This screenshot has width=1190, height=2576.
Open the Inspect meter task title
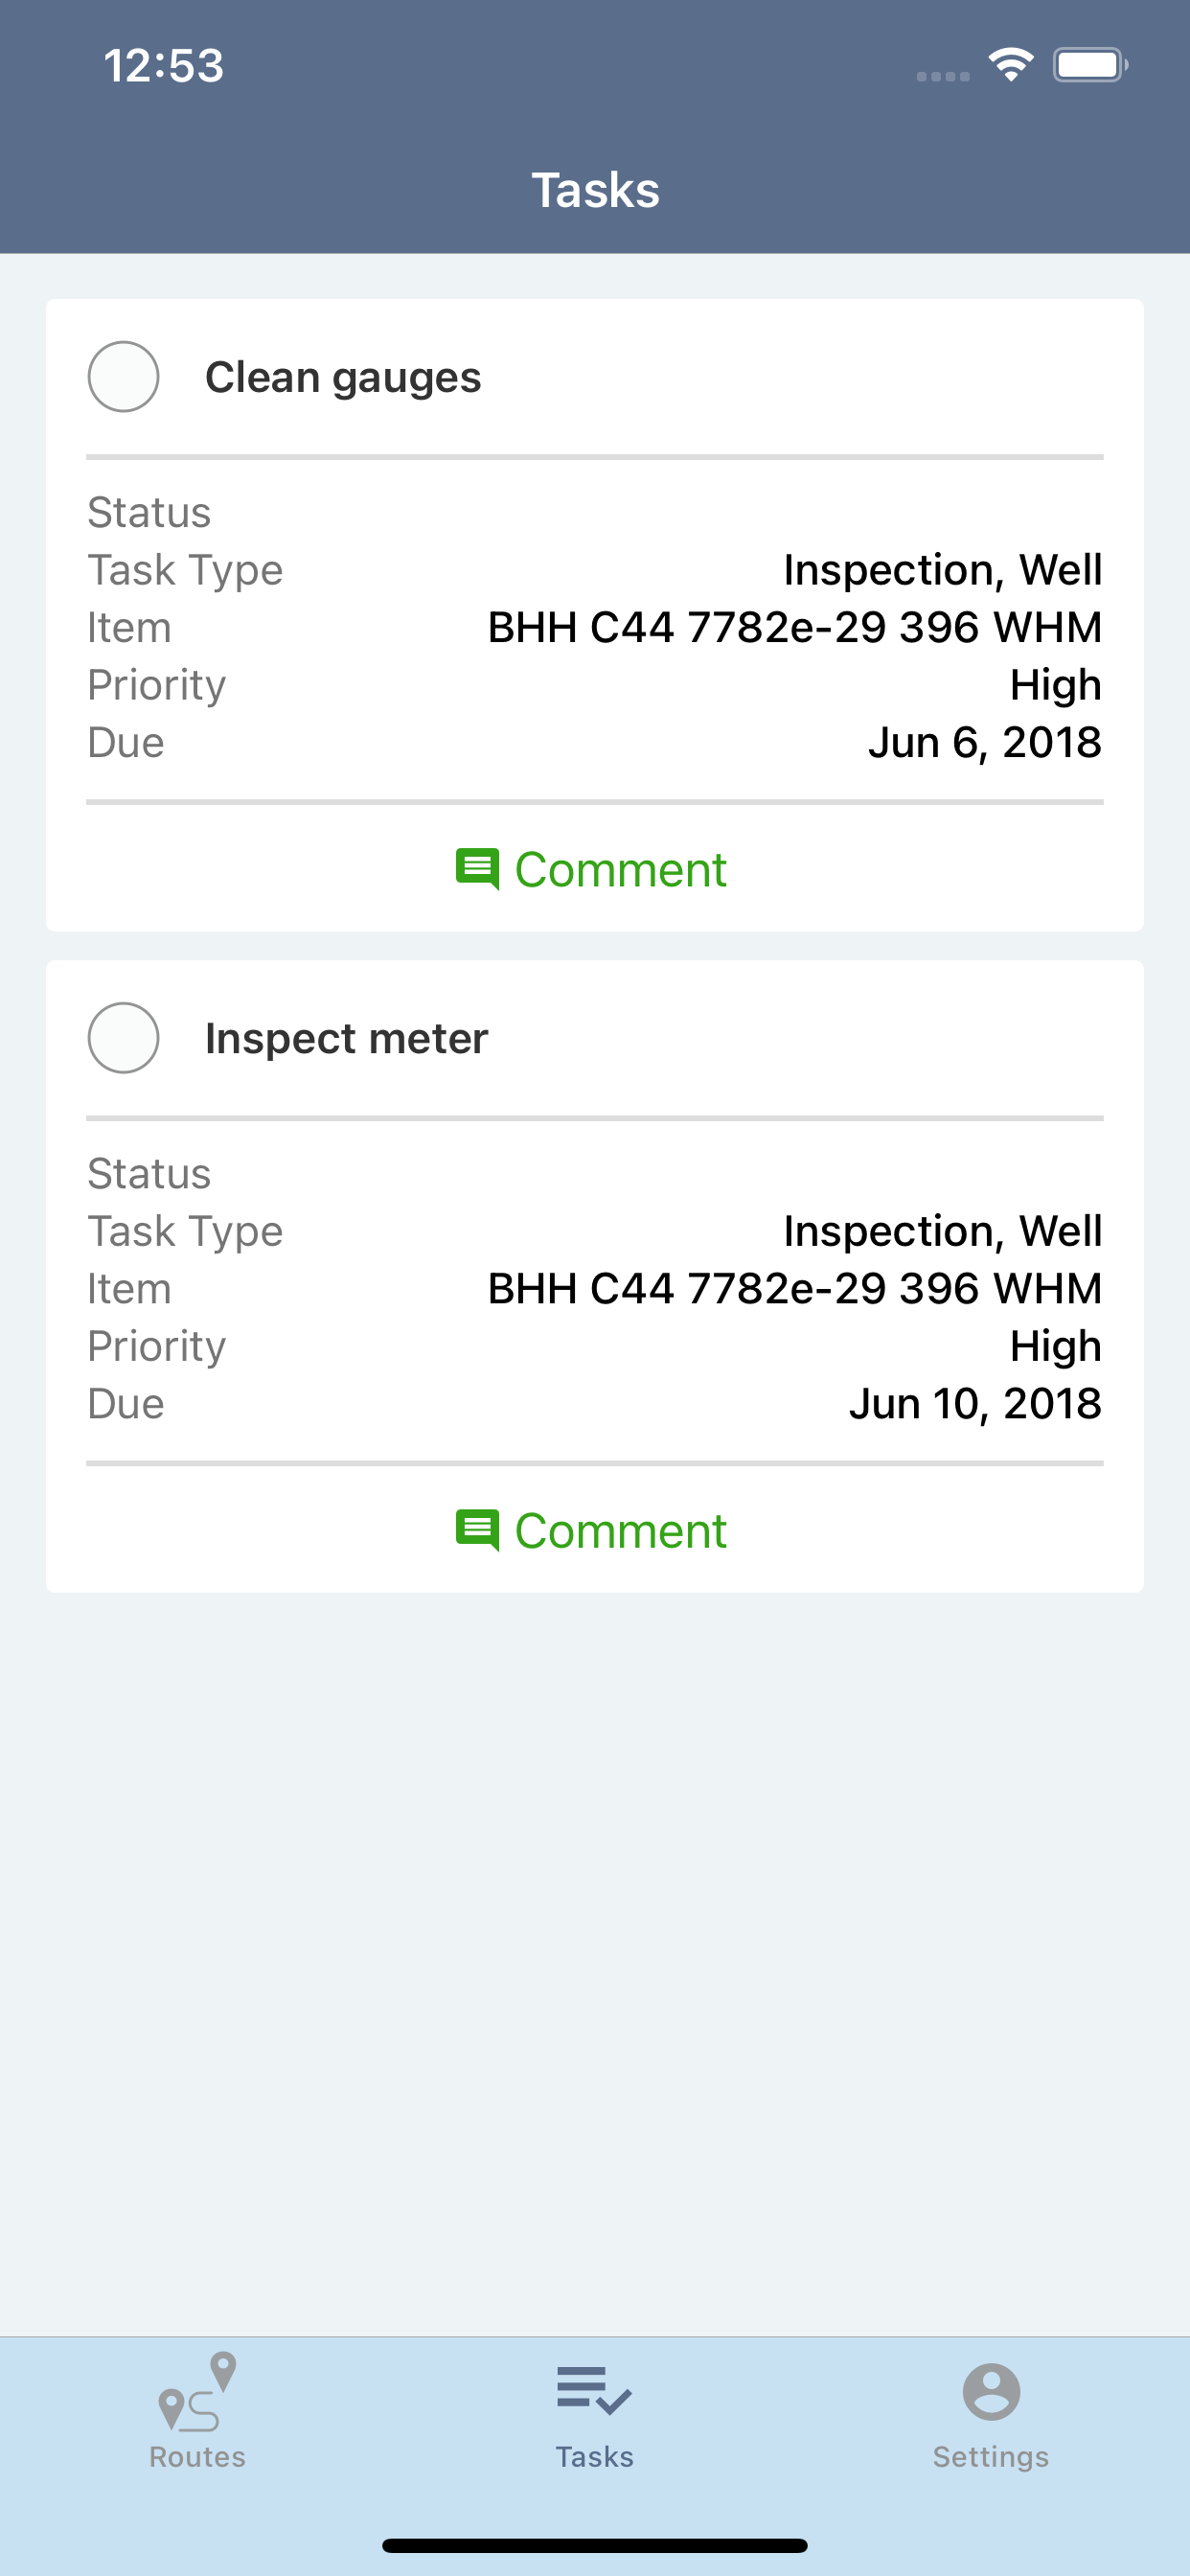click(346, 1038)
